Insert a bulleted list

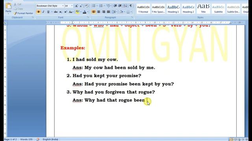(94, 6)
